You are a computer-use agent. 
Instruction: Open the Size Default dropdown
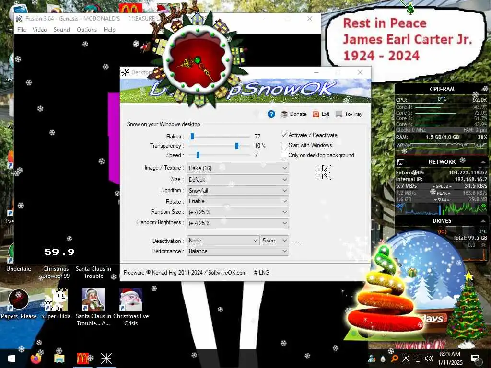point(238,179)
